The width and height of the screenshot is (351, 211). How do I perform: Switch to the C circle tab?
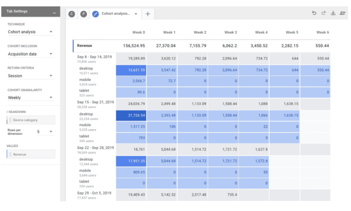point(72,14)
